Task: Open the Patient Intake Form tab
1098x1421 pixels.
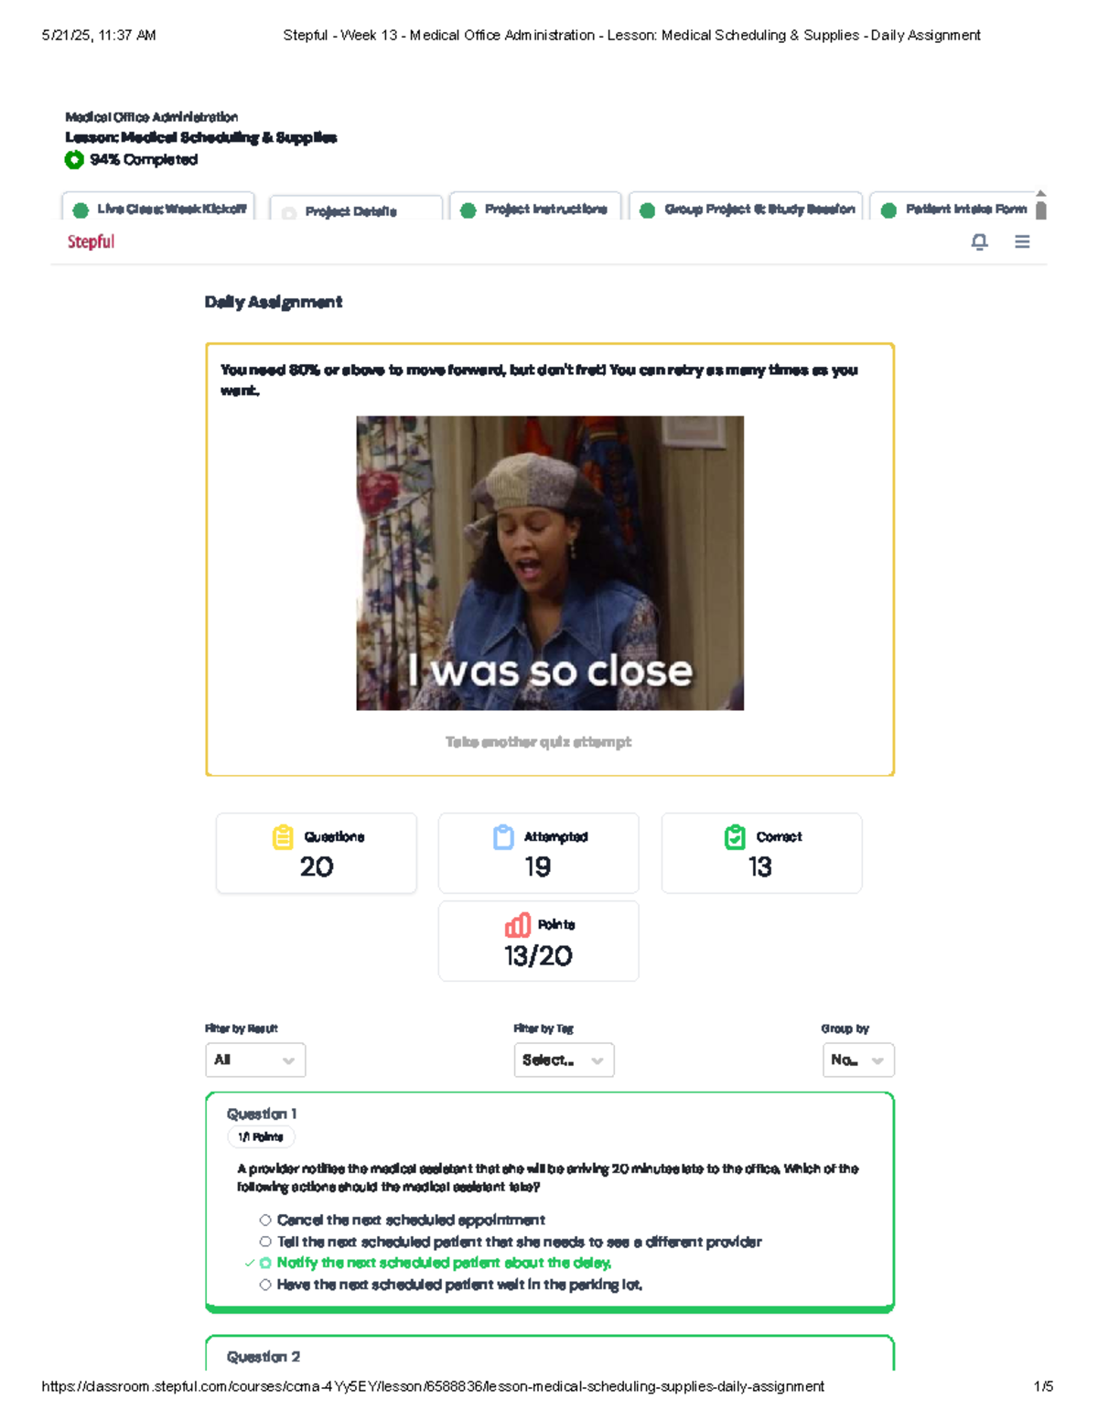Action: tap(954, 210)
